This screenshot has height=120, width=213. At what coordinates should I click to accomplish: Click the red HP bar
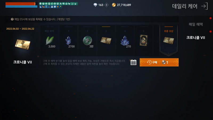pyautogui.click(x=21, y=4)
